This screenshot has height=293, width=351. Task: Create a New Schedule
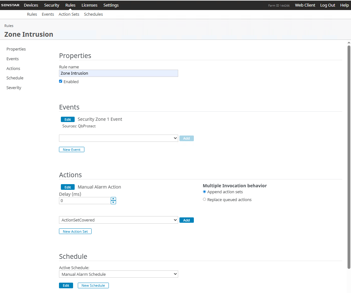click(x=93, y=285)
